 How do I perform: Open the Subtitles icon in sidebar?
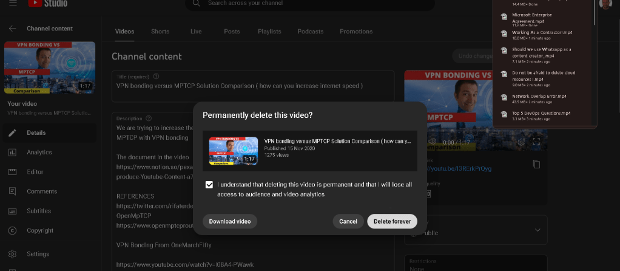13,211
